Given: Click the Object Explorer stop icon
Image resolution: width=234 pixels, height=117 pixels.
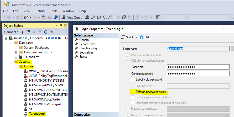Looking at the screenshot, I should tap(34, 32).
